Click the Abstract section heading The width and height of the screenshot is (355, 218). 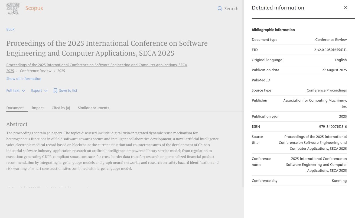pyautogui.click(x=17, y=124)
